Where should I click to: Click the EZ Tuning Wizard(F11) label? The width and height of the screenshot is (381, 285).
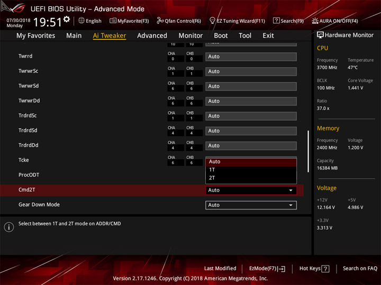(x=241, y=21)
